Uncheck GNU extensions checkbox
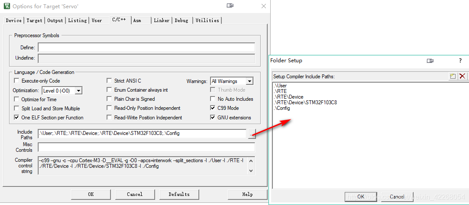Viewport: 469px width, 205px height. (213, 118)
